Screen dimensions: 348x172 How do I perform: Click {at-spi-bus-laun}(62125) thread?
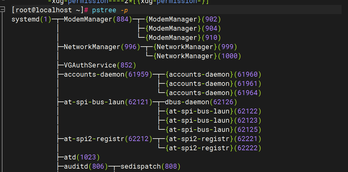[x=214, y=130]
